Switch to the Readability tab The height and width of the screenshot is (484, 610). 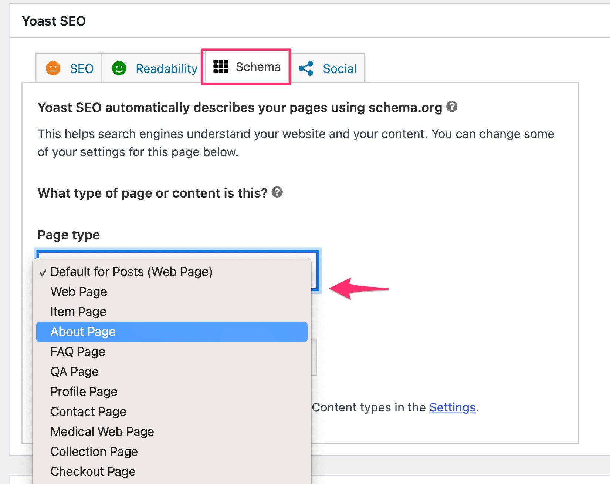click(154, 68)
